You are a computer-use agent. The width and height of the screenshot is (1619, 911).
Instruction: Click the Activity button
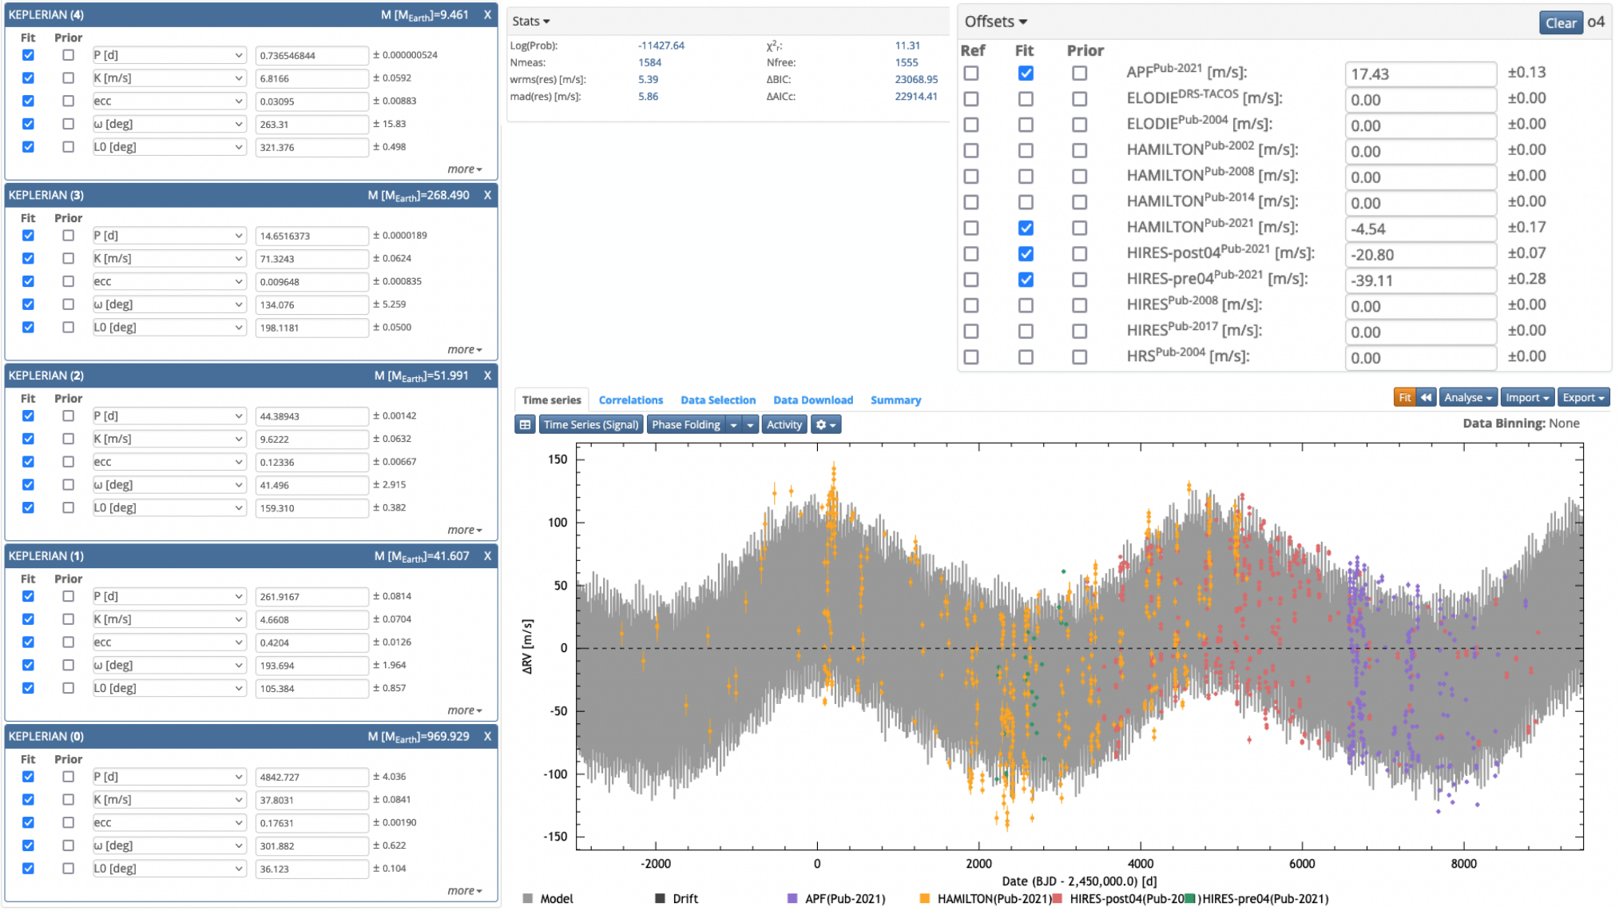pyautogui.click(x=784, y=425)
